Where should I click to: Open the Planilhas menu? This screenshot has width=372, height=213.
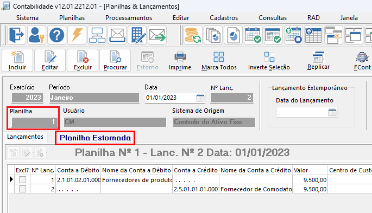pos(72,18)
